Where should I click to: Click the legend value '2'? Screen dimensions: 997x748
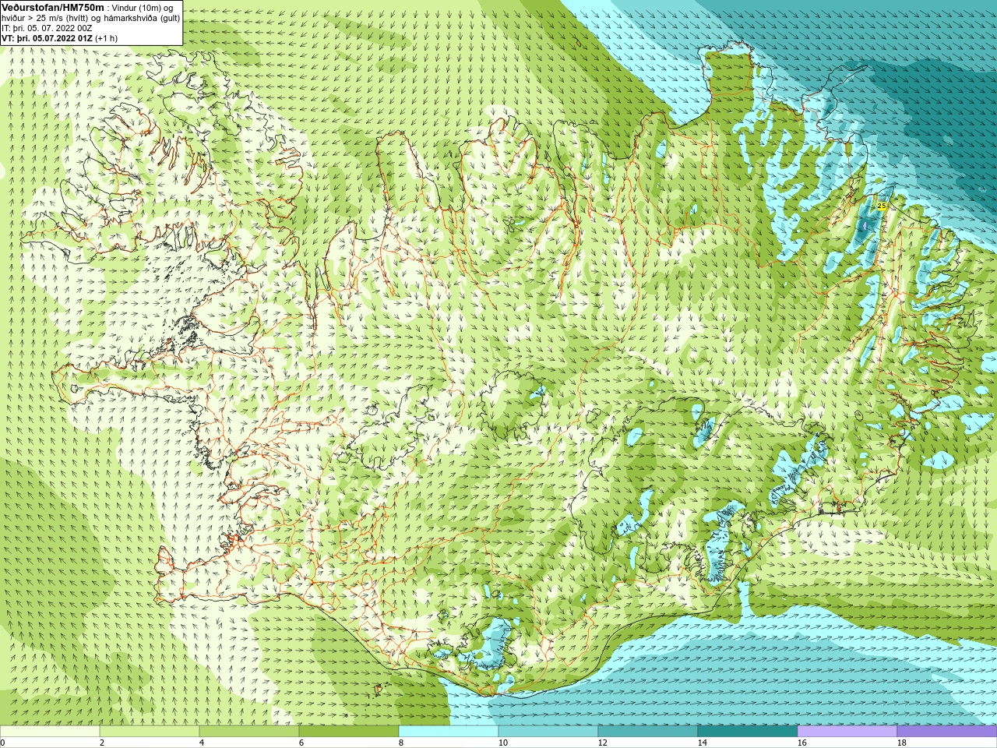pos(102,743)
